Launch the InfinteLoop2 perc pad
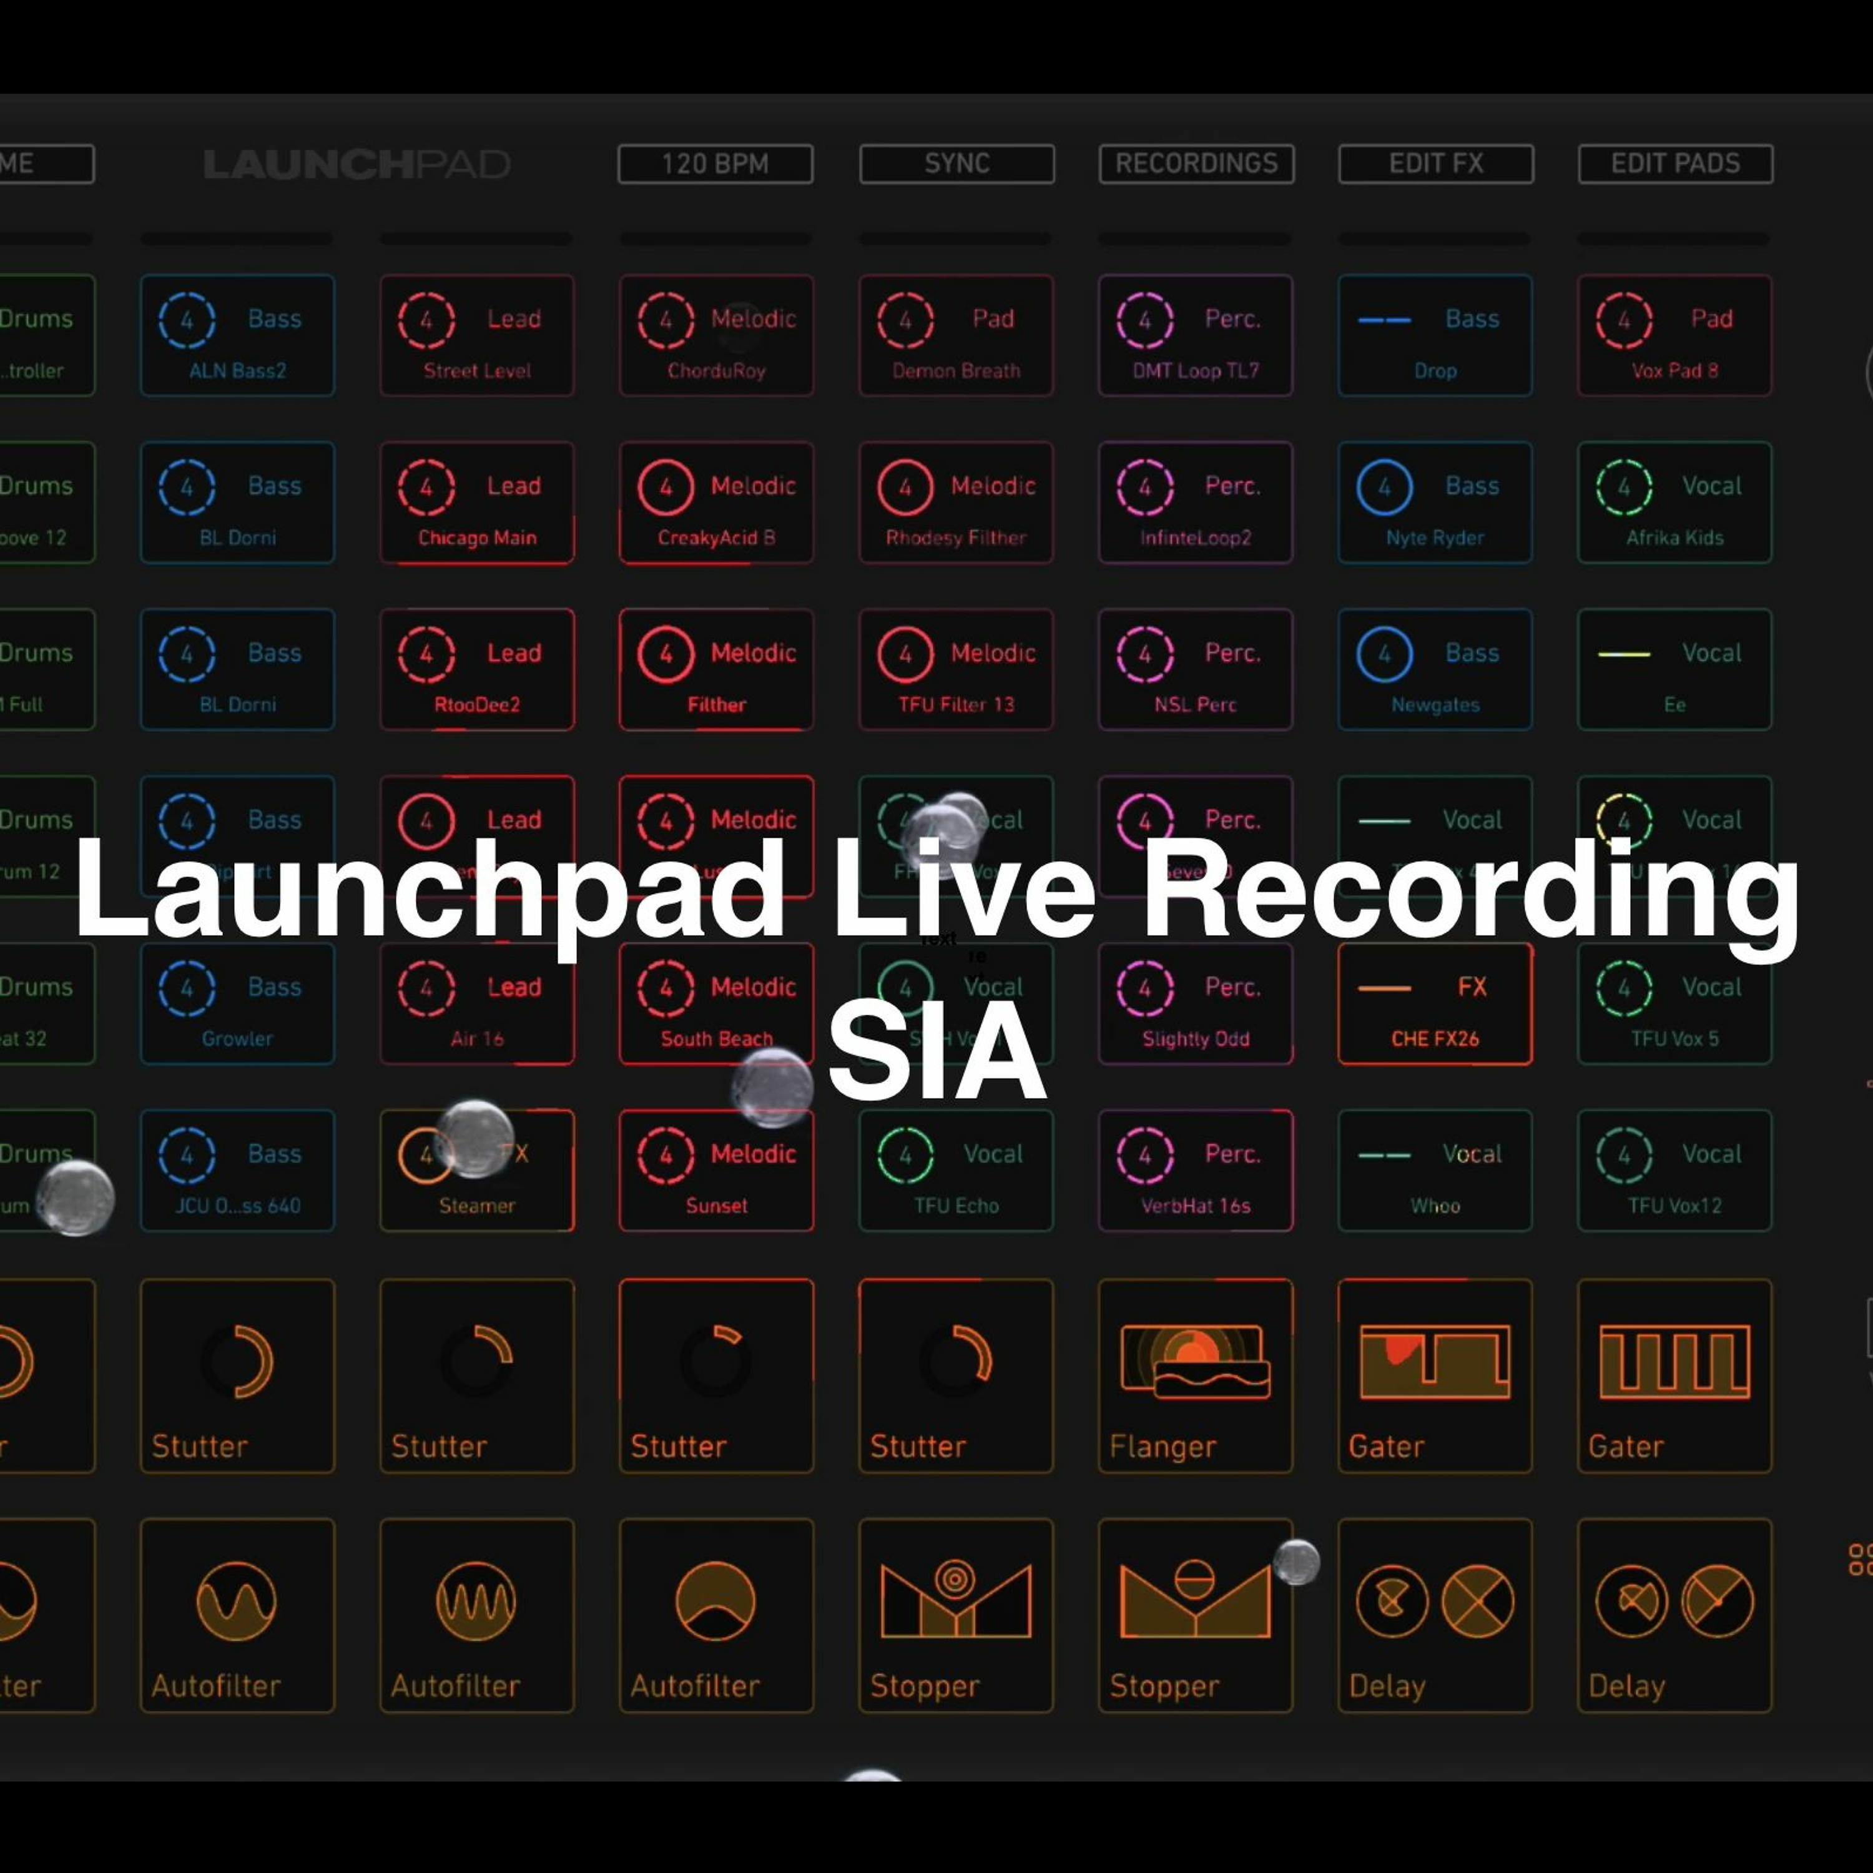Viewport: 1873px width, 1873px height. point(1196,502)
